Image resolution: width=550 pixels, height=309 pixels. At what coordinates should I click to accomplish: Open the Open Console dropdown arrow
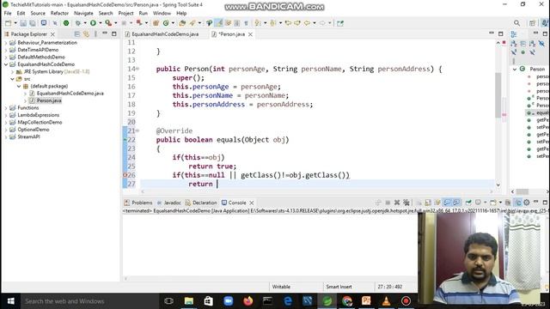pos(500,203)
